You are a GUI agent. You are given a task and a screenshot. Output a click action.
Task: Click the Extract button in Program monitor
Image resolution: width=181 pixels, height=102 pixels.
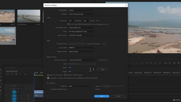[x=170, y=63]
